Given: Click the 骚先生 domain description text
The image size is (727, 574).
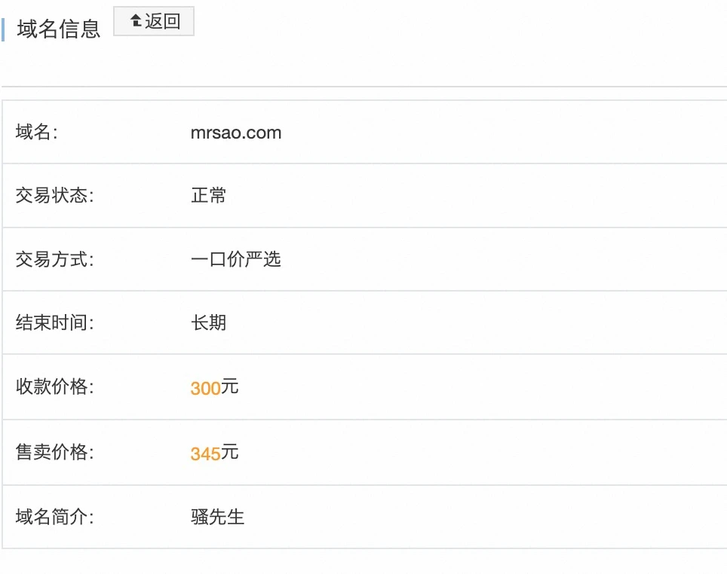Looking at the screenshot, I should [x=218, y=518].
